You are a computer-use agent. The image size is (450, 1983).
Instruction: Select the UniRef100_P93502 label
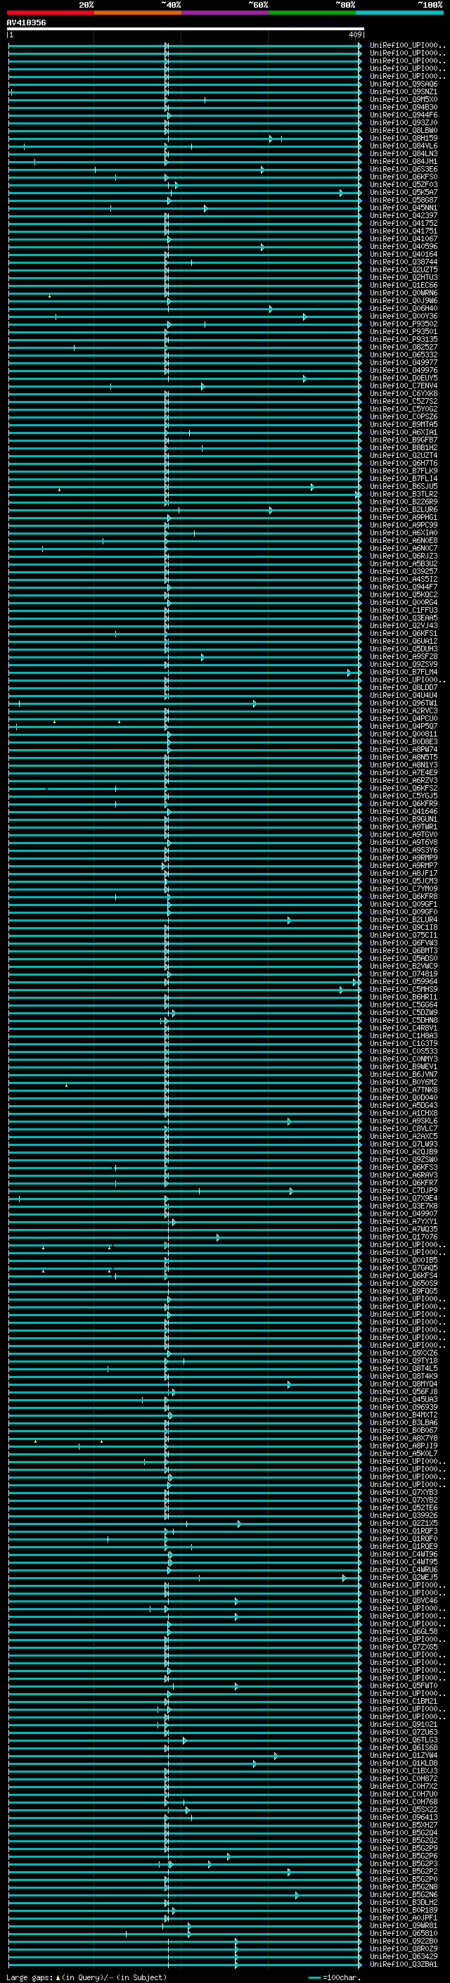click(x=404, y=324)
